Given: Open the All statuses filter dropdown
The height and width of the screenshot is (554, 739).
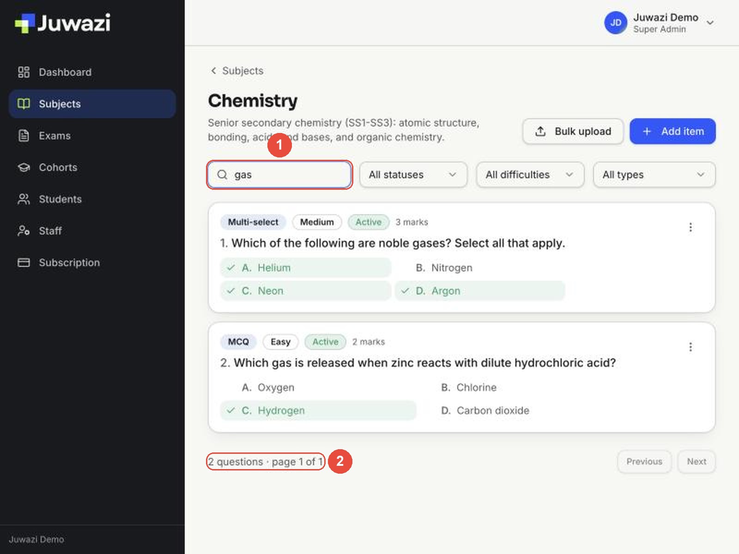Looking at the screenshot, I should (x=413, y=175).
